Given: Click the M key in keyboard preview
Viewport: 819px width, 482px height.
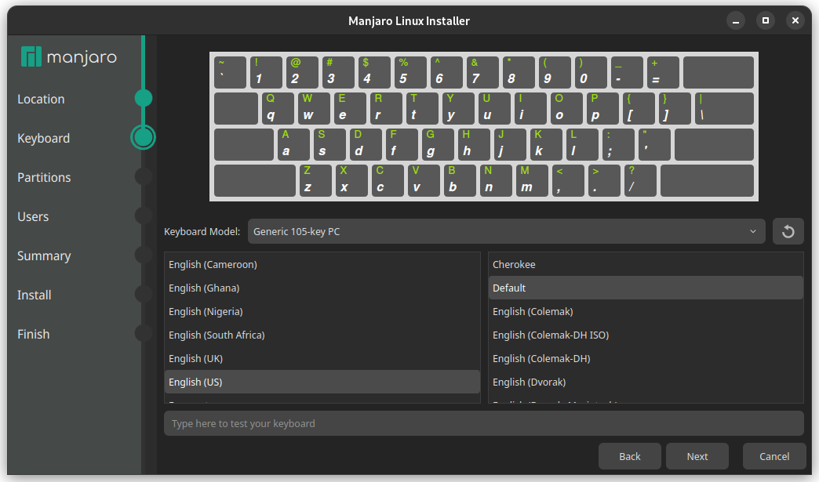Looking at the screenshot, I should point(532,180).
